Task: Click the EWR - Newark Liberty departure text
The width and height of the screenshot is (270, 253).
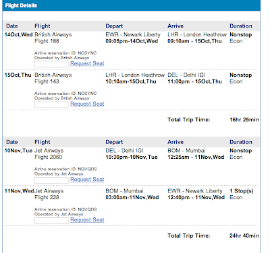Action: [x=133, y=35]
